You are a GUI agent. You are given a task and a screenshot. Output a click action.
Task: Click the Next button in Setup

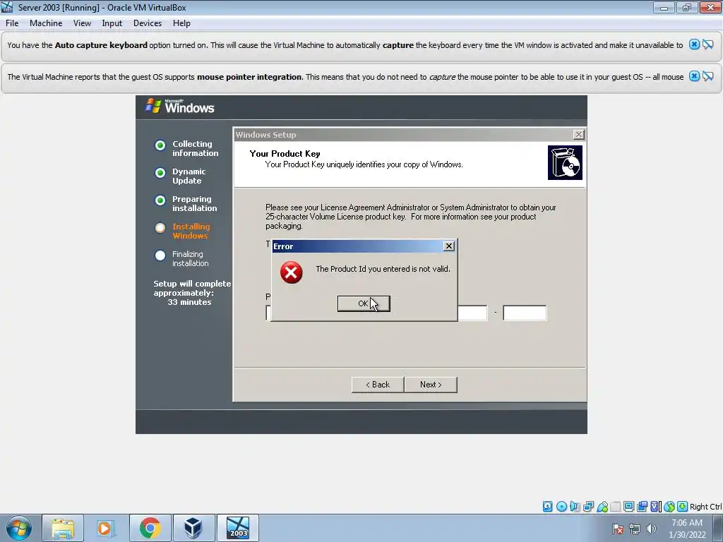(x=431, y=385)
